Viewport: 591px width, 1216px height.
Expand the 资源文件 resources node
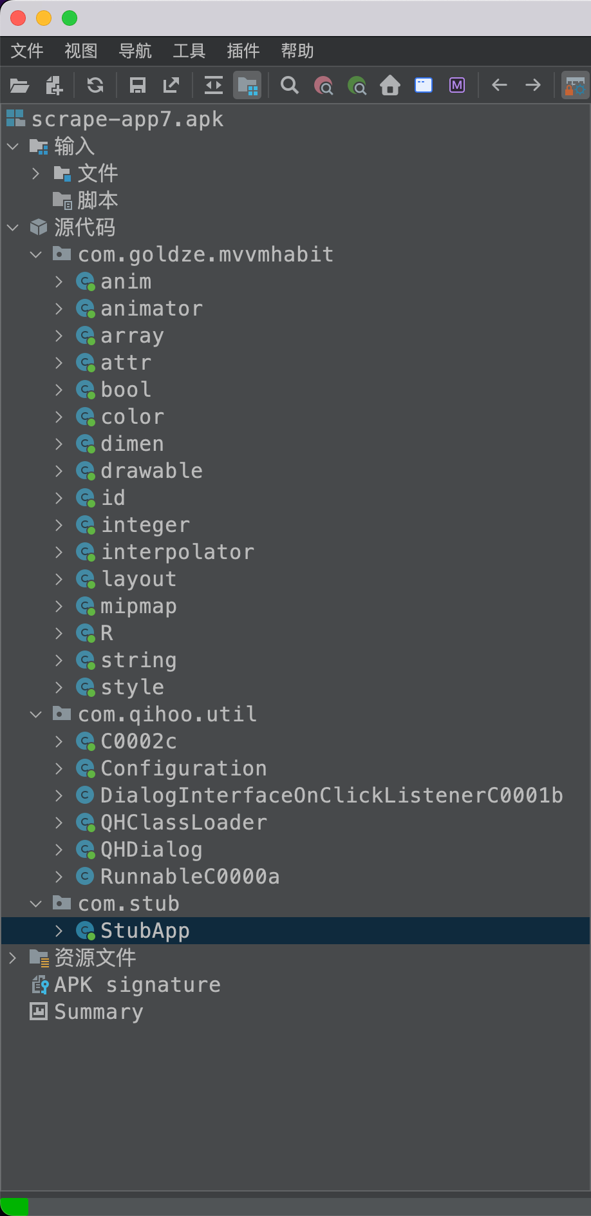point(13,958)
